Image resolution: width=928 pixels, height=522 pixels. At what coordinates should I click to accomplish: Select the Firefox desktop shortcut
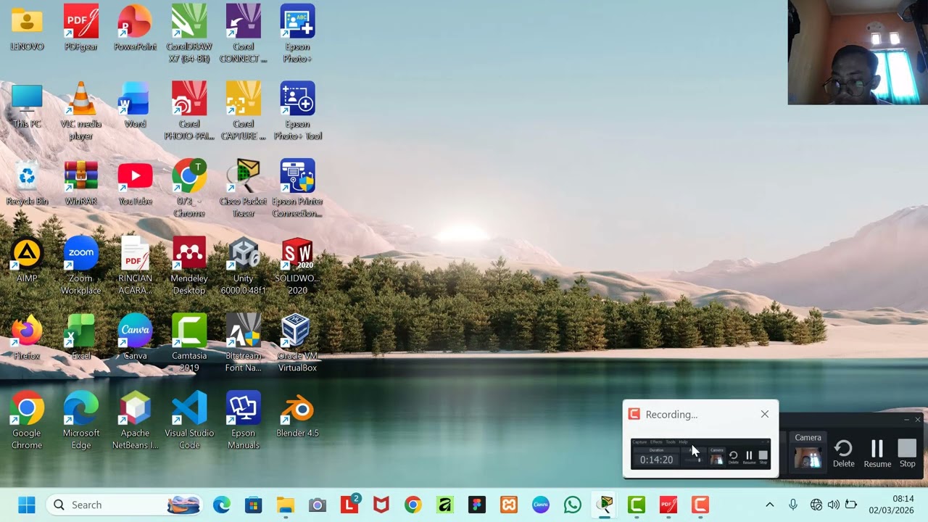(27, 337)
